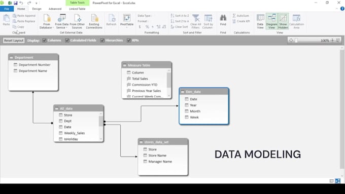
Task: Click Clear Sort
Action: 179,26
